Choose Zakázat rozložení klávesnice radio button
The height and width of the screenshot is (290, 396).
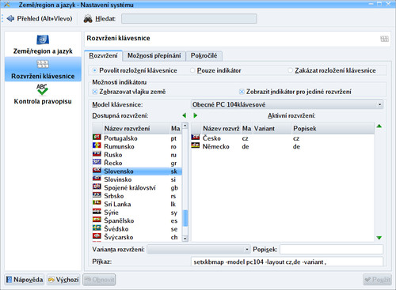(x=290, y=70)
